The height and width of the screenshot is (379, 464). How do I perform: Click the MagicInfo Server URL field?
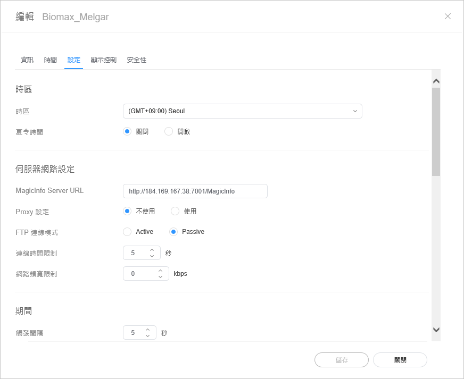pyautogui.click(x=195, y=191)
